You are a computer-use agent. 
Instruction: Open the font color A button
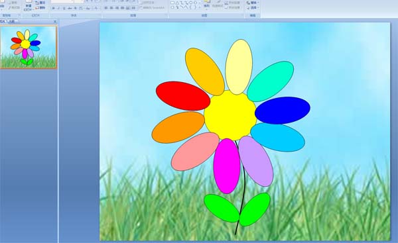(96, 8)
